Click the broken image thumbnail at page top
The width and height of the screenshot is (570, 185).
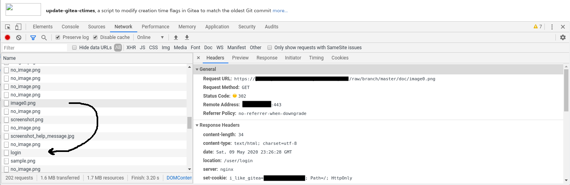tap(23, 9)
